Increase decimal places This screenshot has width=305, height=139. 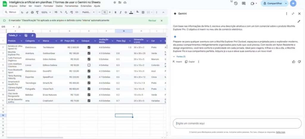coord(71,12)
